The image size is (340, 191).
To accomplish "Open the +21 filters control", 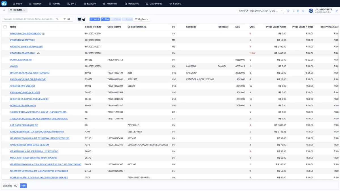I will coord(67,19).
